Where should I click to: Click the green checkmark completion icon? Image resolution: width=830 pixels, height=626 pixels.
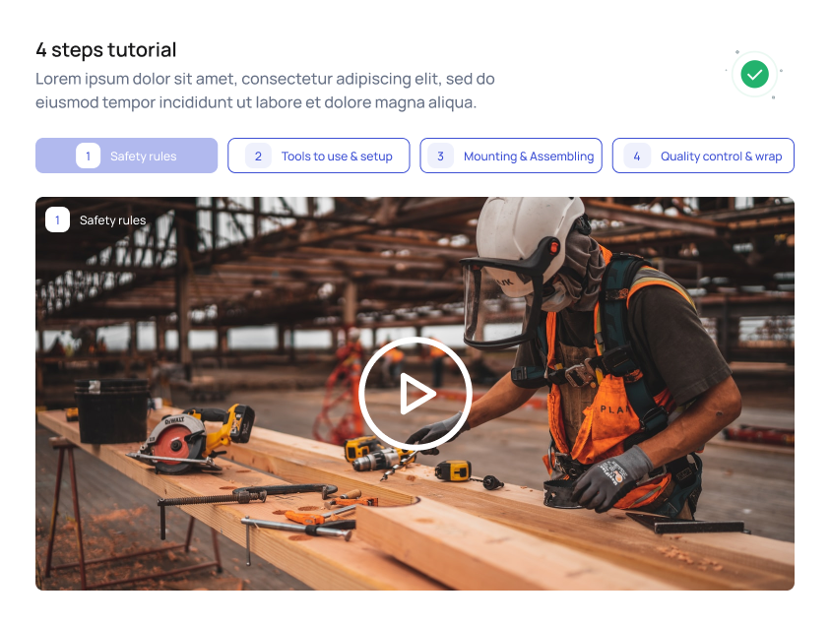pos(754,74)
